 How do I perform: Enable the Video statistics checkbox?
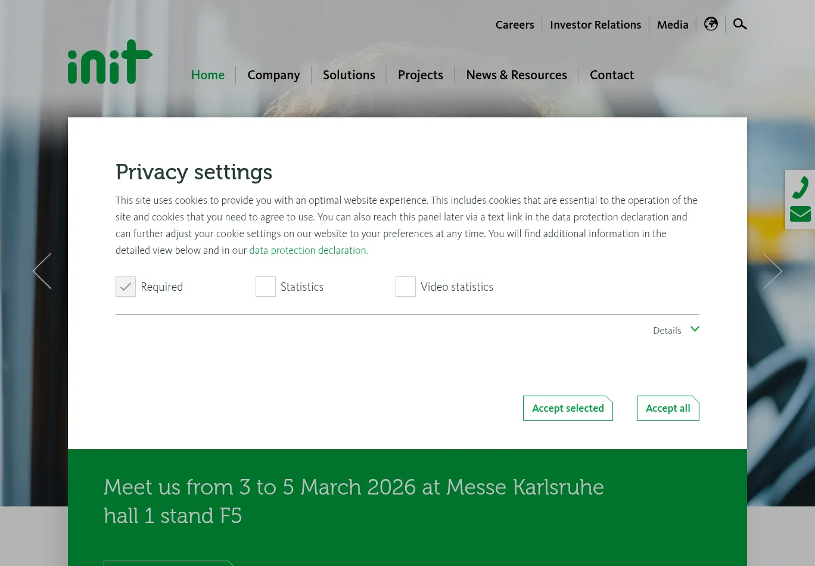pyautogui.click(x=406, y=287)
